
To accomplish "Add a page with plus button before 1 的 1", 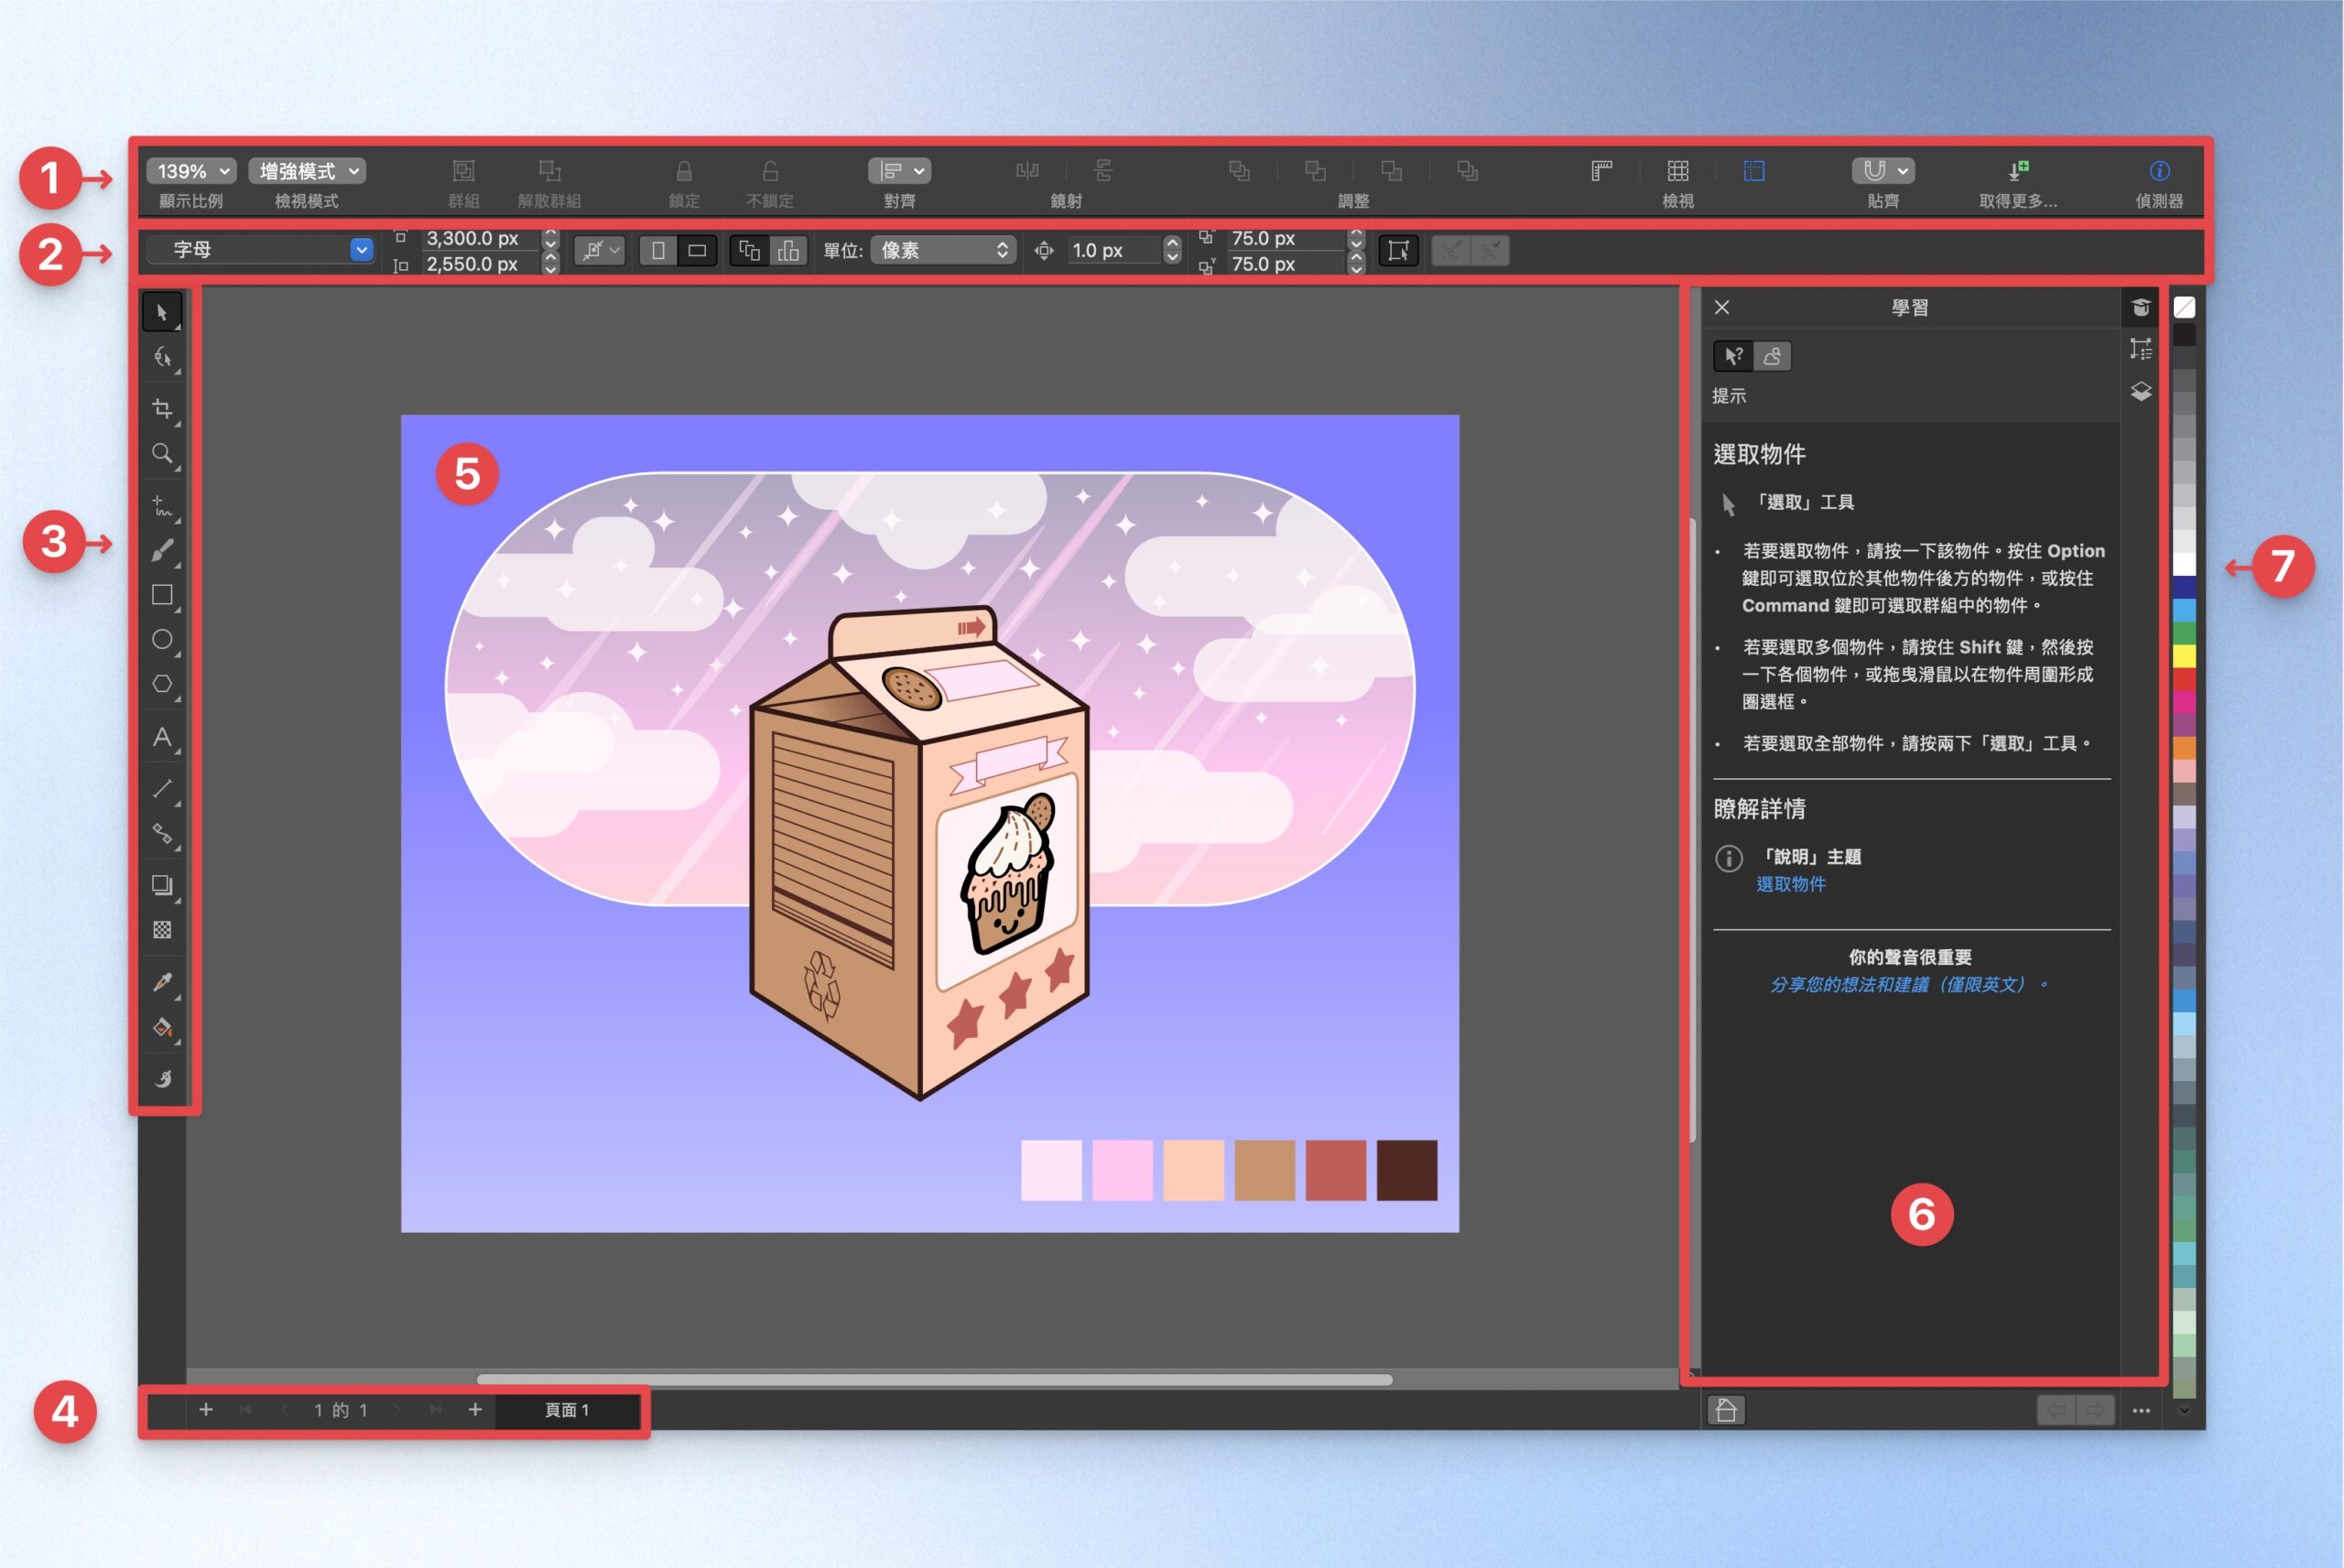I will 206,1410.
